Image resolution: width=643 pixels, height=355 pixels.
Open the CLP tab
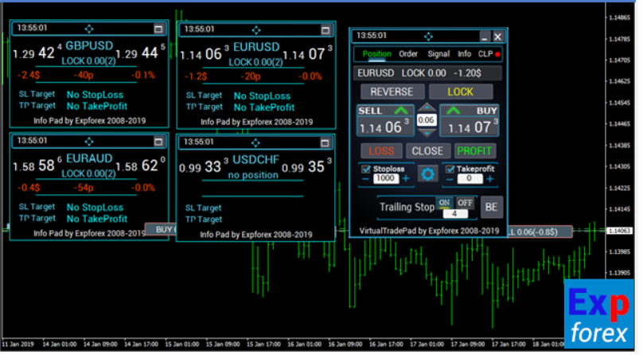[x=485, y=54]
